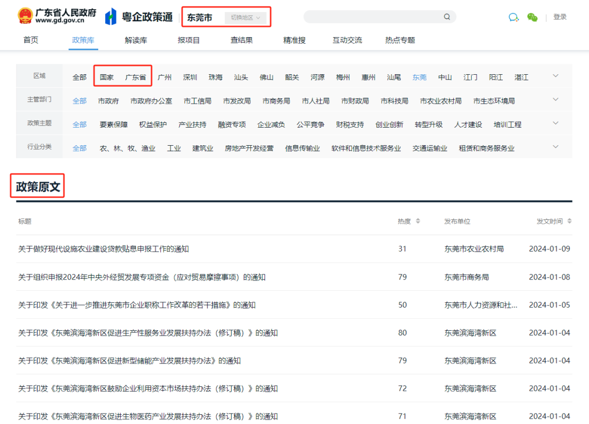Open the 热点专题 menu item
Image resolution: width=589 pixels, height=424 pixels.
click(x=399, y=39)
